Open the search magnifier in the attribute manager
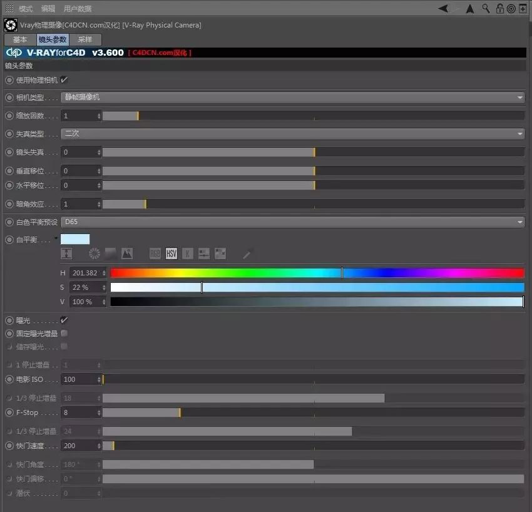 (486, 8)
